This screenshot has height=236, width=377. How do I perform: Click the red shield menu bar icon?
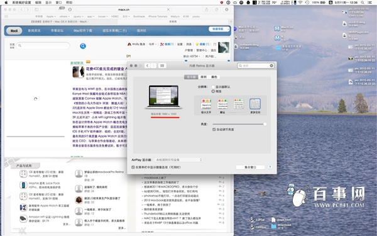[222, 3]
